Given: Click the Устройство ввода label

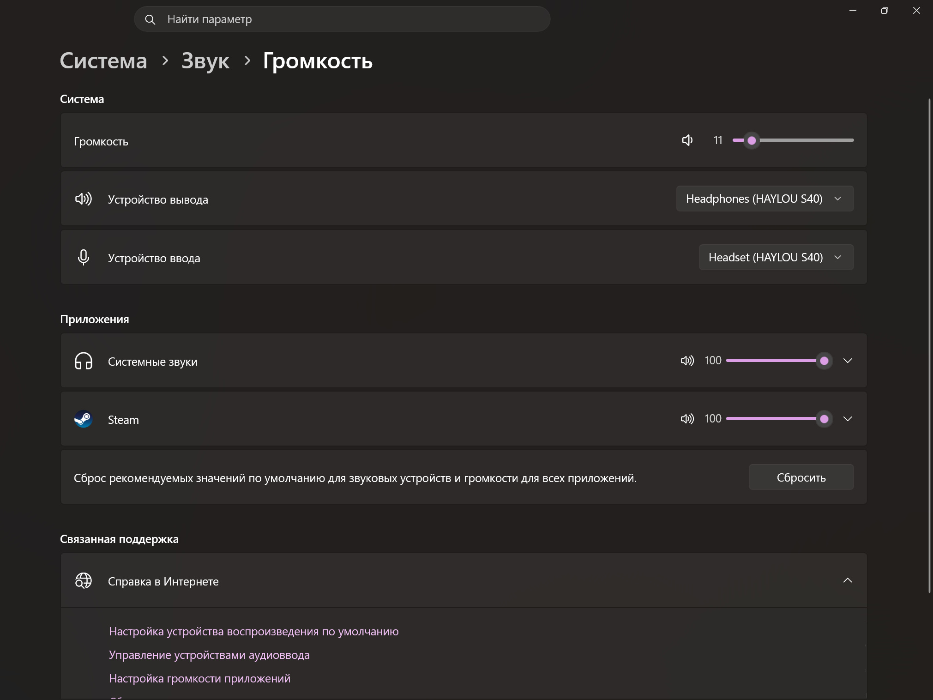Looking at the screenshot, I should point(154,258).
